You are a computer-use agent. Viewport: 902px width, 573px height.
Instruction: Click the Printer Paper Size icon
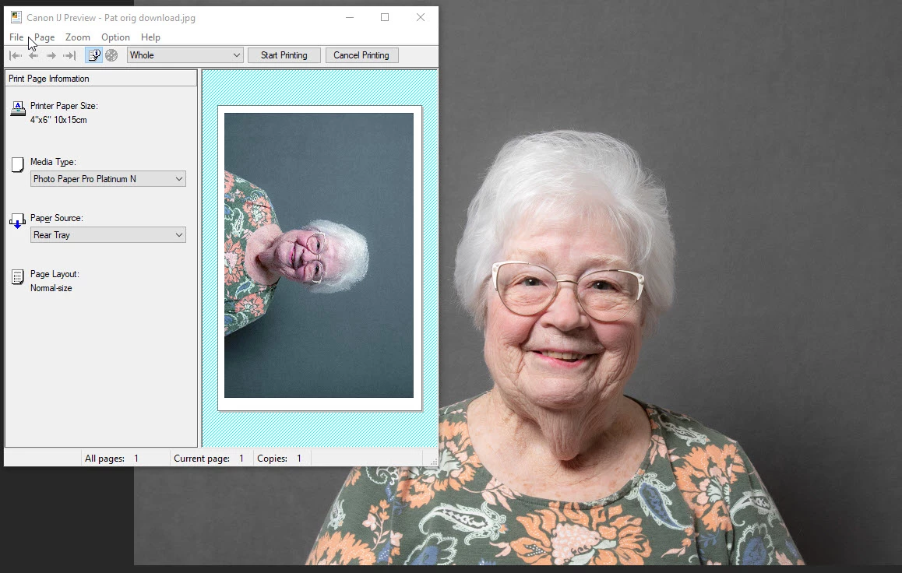coord(18,108)
